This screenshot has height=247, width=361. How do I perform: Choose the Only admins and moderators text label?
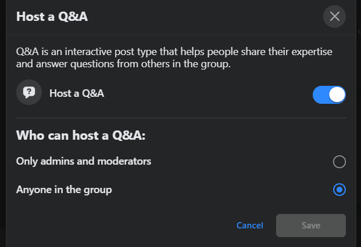[84, 161]
